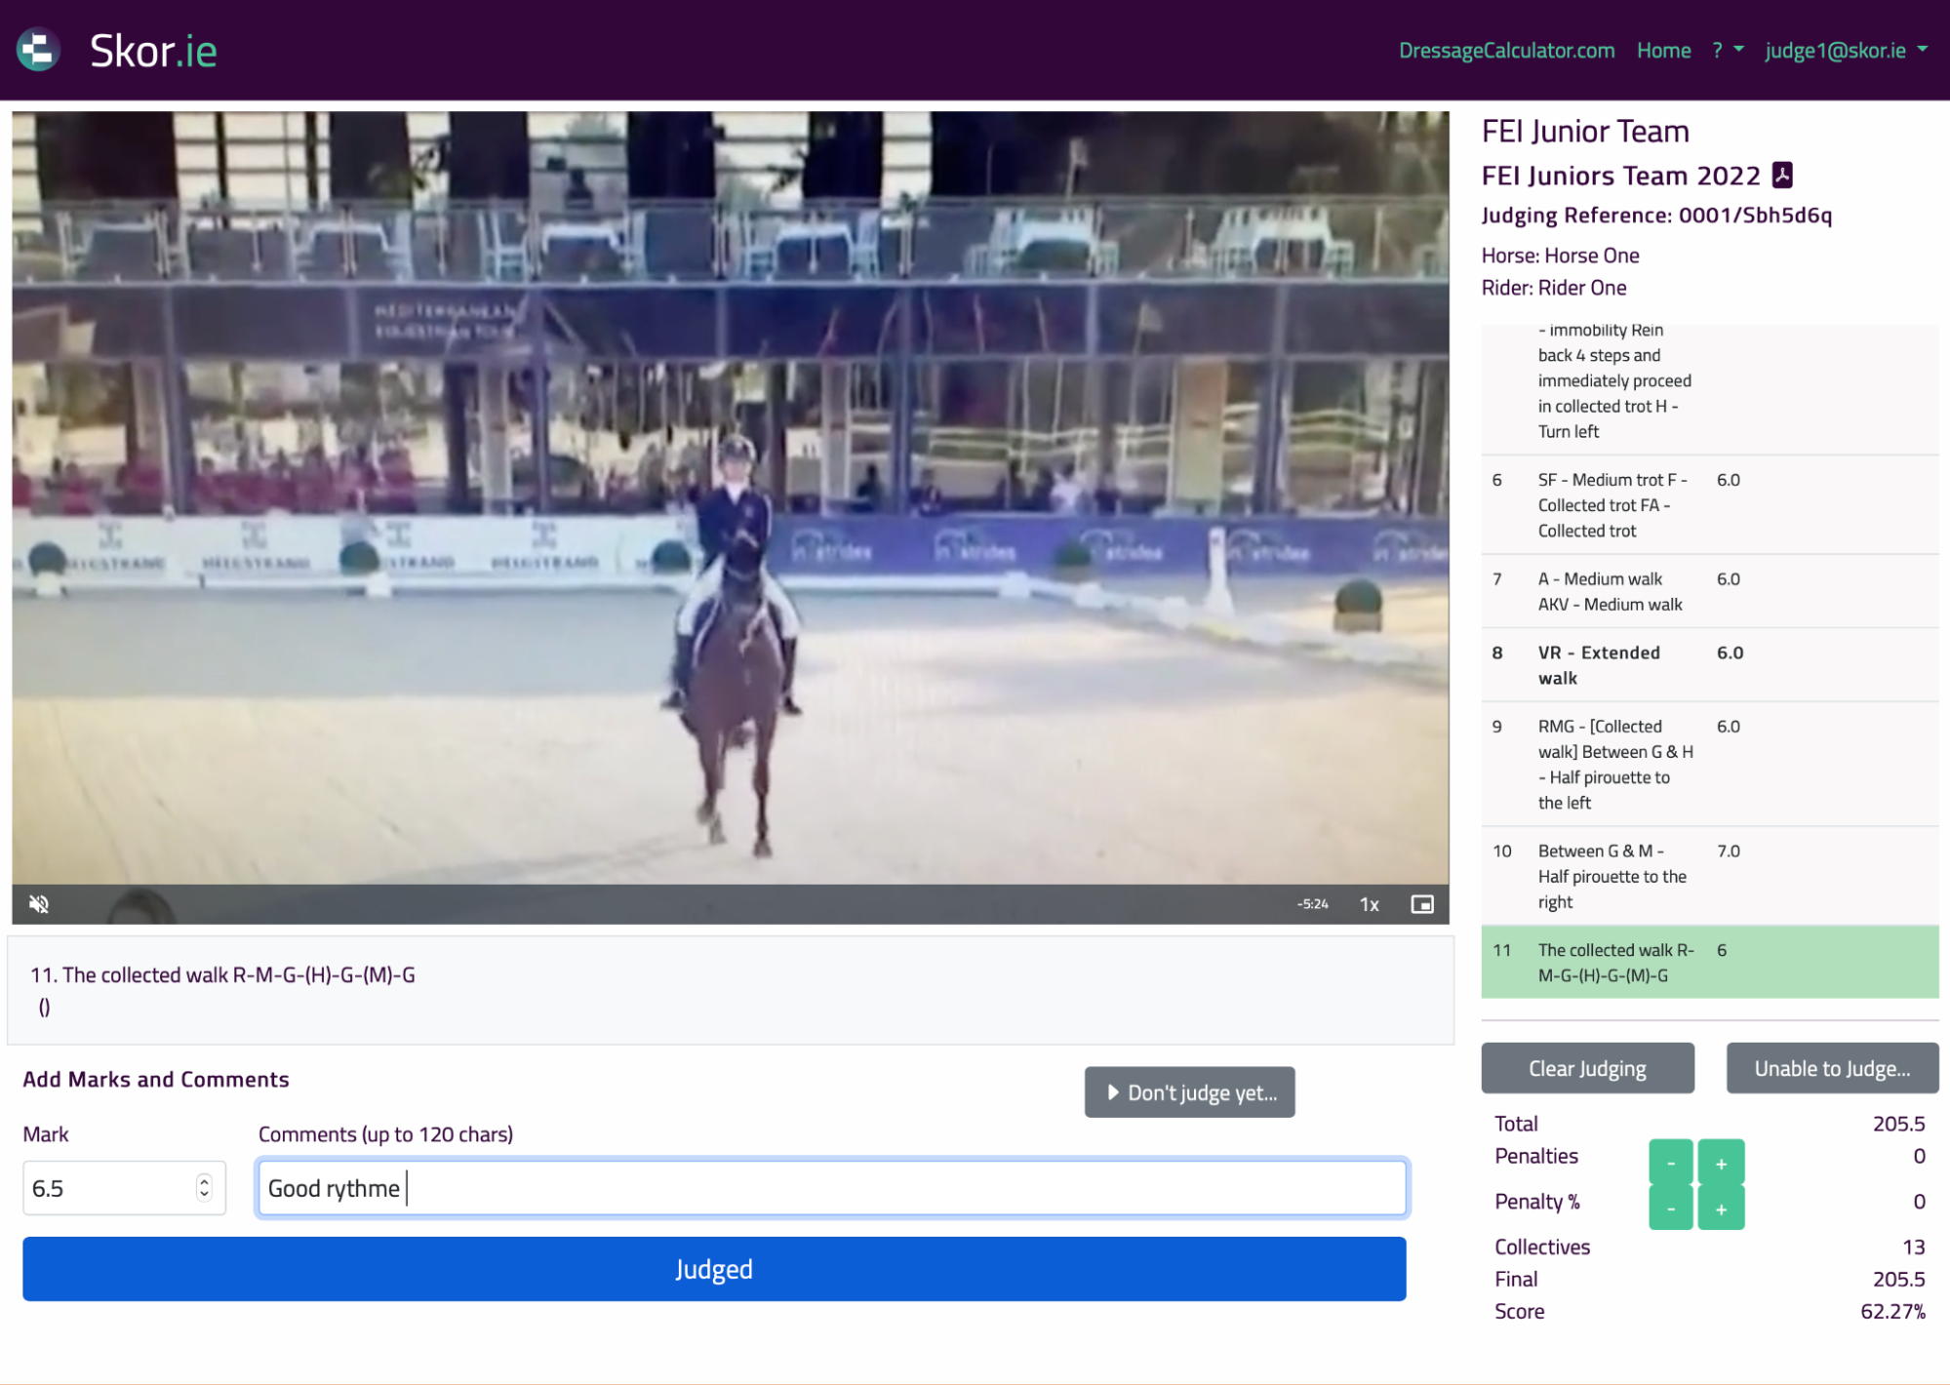Go to the Home menu item

coord(1663,51)
